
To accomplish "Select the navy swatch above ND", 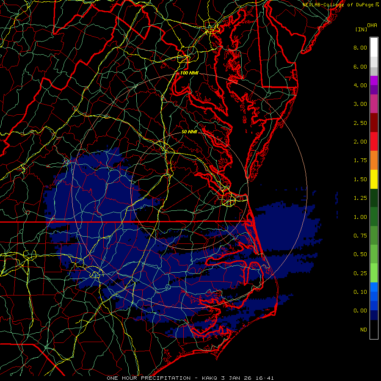I will 374,315.
